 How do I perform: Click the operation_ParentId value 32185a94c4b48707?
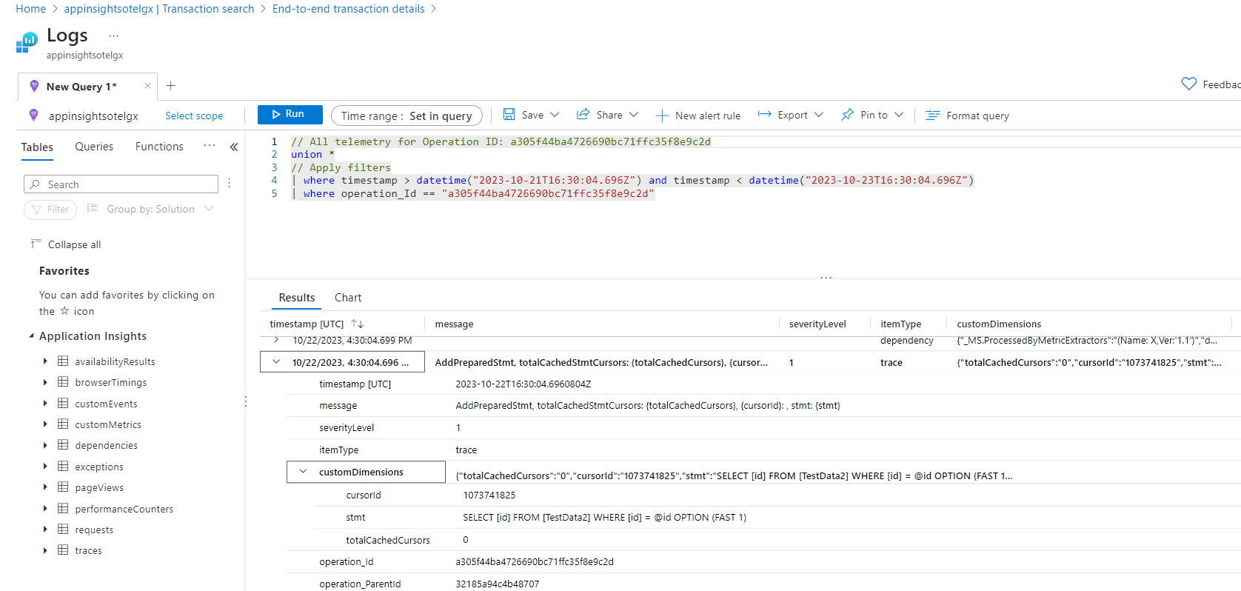[x=498, y=584]
